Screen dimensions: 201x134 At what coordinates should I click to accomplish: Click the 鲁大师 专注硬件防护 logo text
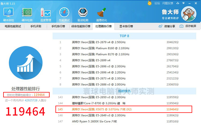click(170, 14)
